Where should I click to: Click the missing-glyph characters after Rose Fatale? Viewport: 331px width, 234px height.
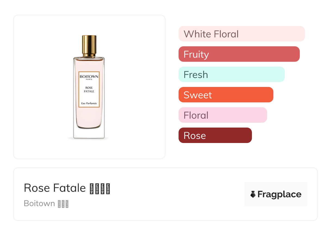click(x=100, y=189)
